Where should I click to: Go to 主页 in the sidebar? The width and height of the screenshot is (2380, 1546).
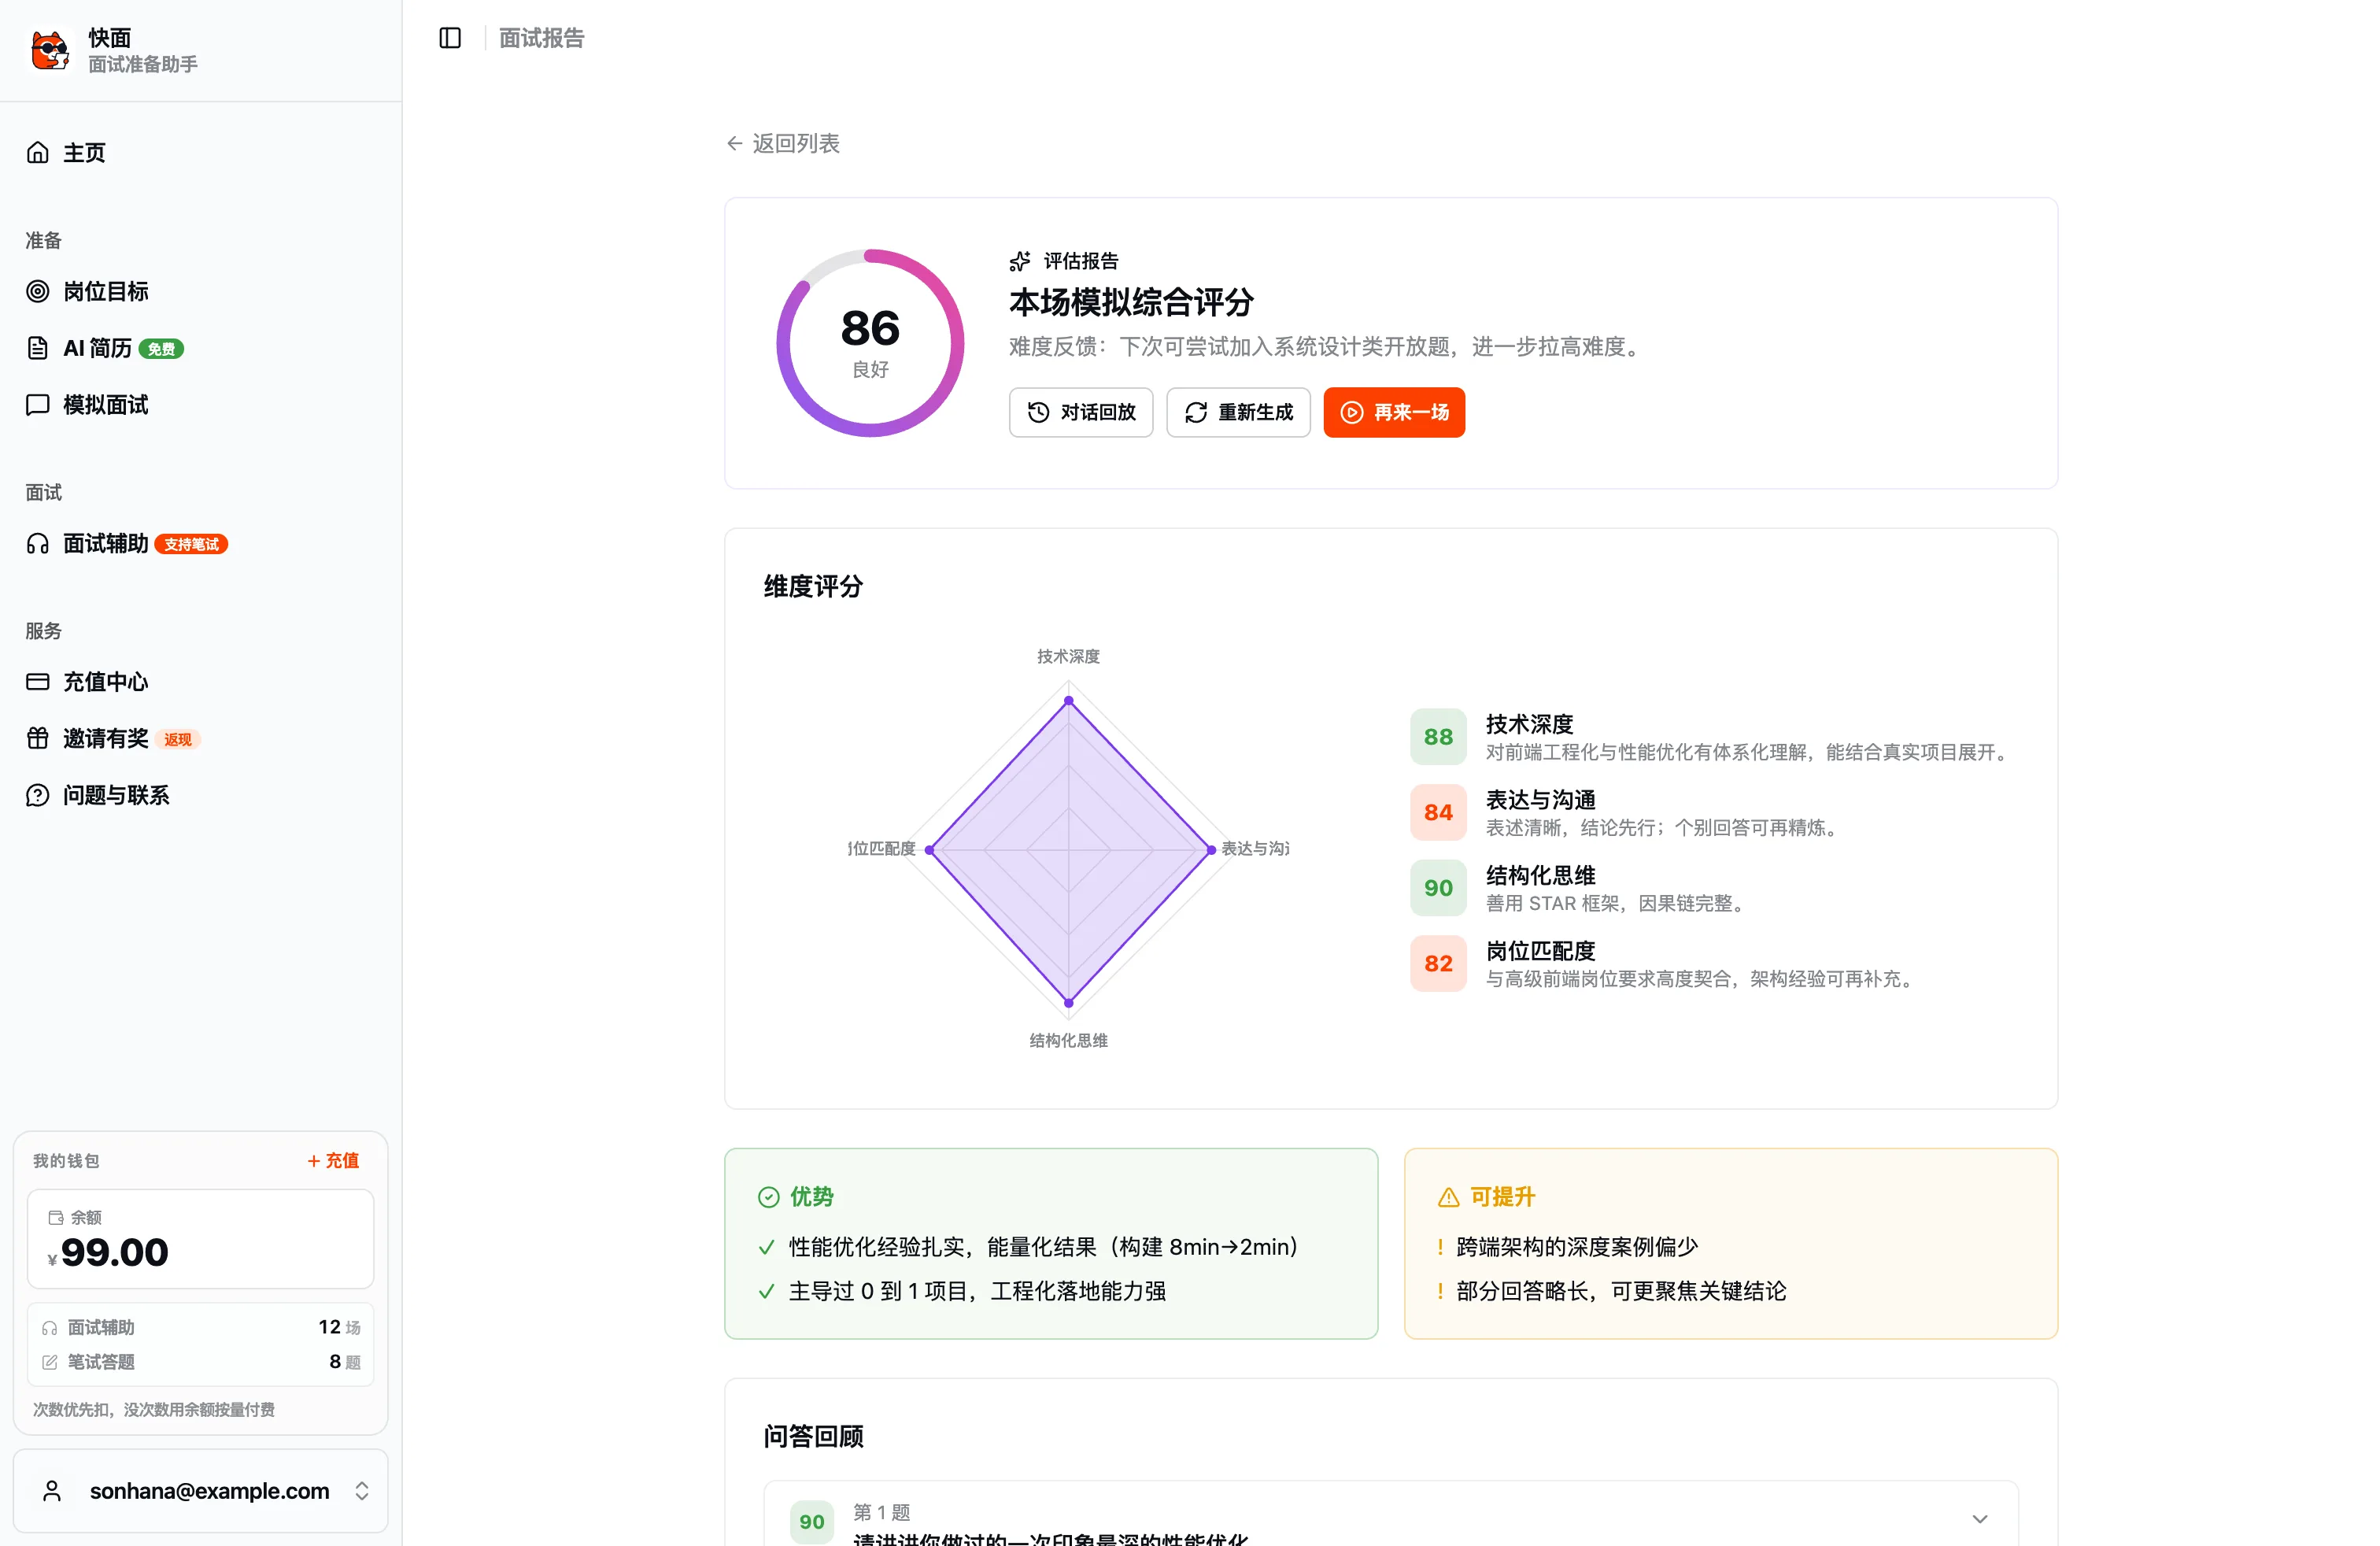point(200,152)
